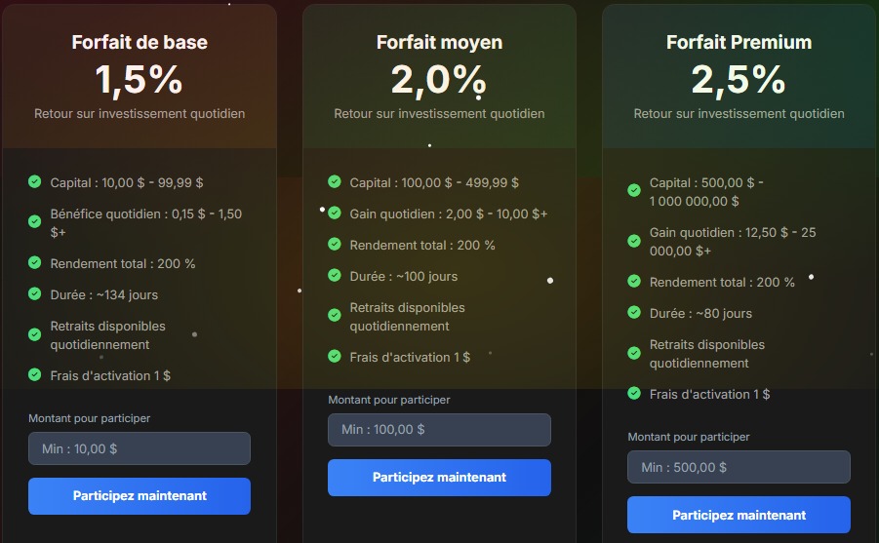Select the Min : 500,00 $ input field
Viewport: 879px width, 543px height.
(739, 467)
